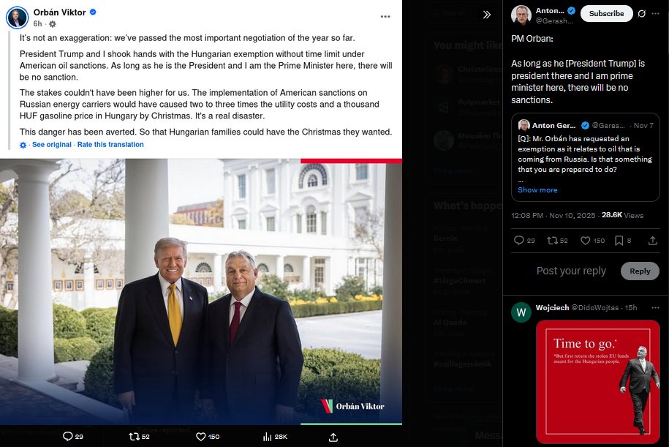Viewport: 669px width, 447px height.
Task: Click the repost icon showing 52 below the image
Action: tap(134, 436)
